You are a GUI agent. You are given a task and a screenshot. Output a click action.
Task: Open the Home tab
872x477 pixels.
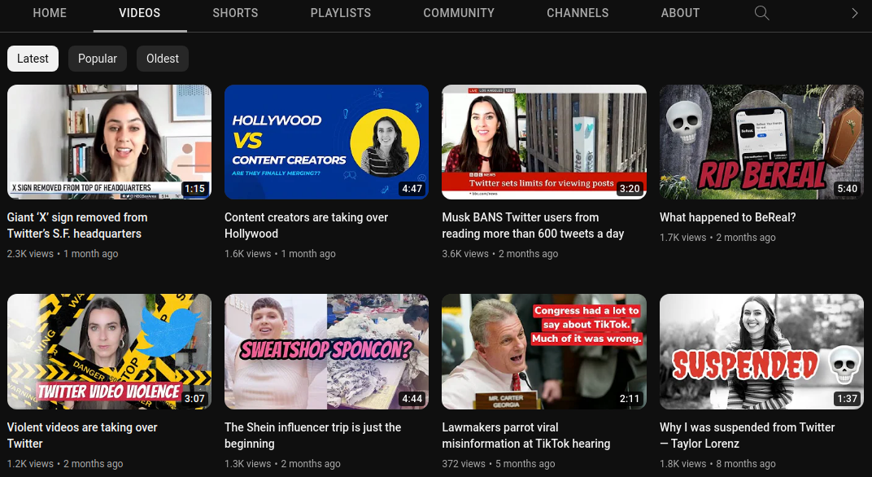[50, 13]
